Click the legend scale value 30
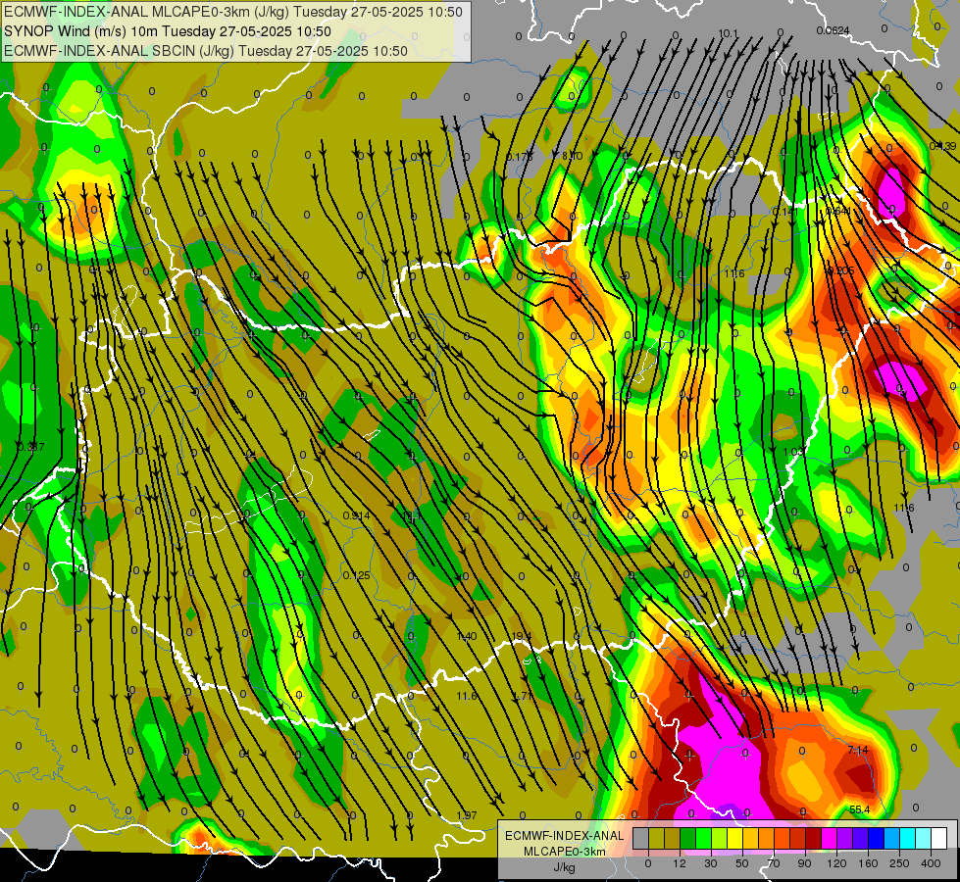This screenshot has height=882, width=960. tap(711, 863)
